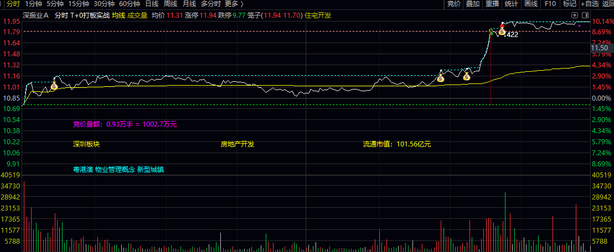Switch to the 30分钟 chart tab
Screen dimensions: 614x252
104,4
